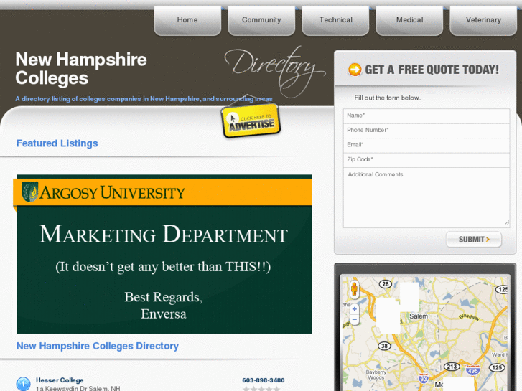This screenshot has height=391, width=522.
Task: Open the Hesser College listing link
Action: pyautogui.click(x=60, y=380)
